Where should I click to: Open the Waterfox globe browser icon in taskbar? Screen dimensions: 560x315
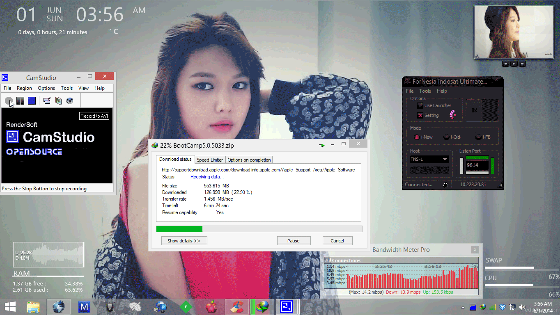(59, 307)
